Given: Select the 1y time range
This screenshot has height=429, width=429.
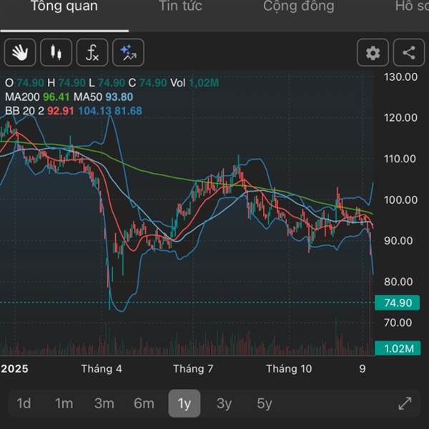Looking at the screenshot, I should click(x=184, y=403).
